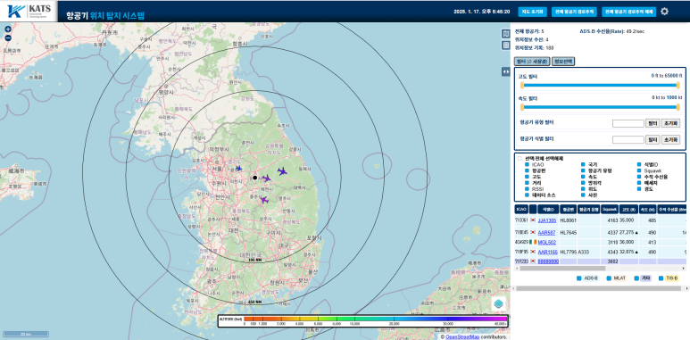Click the table grid icon on map edge
690x340 pixels.
(505, 45)
